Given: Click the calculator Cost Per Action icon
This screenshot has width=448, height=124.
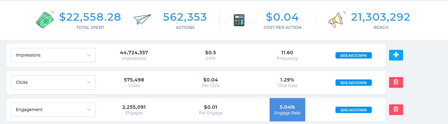Looking at the screenshot, I should (239, 20).
